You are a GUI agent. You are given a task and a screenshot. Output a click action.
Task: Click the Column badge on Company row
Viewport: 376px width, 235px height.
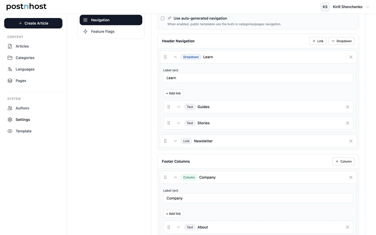(189, 177)
